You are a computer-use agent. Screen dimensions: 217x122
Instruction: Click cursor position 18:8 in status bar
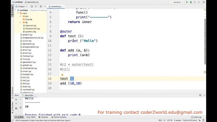(x=160, y=121)
